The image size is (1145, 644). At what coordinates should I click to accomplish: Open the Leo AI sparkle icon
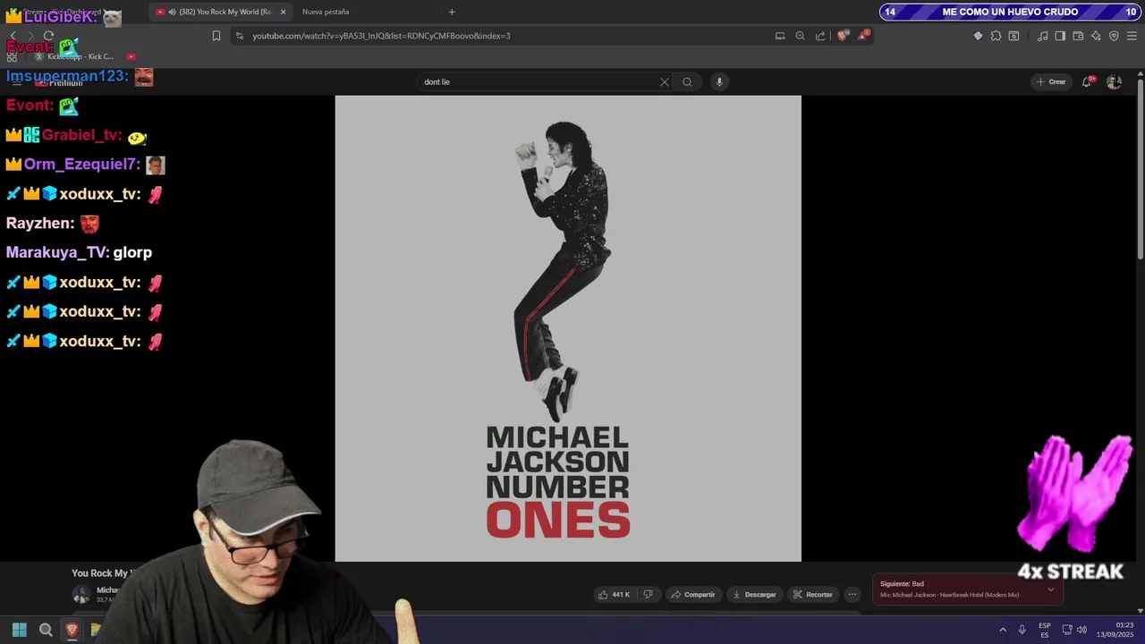click(1096, 36)
